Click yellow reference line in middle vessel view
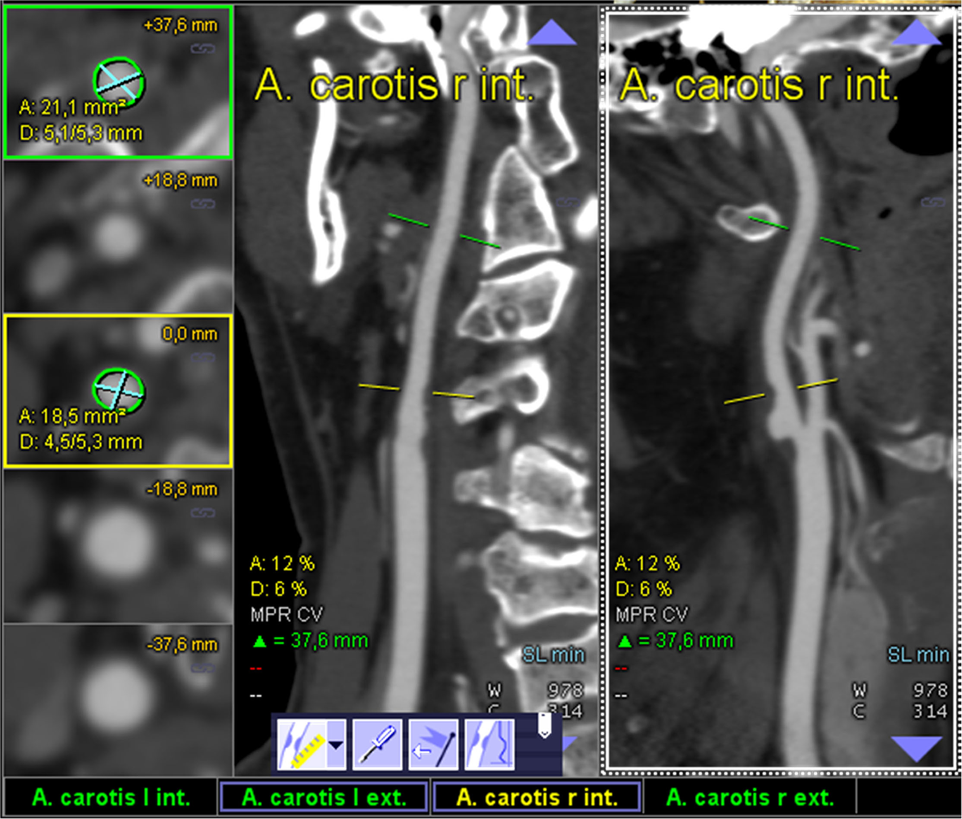962x819 pixels. pyautogui.click(x=379, y=387)
